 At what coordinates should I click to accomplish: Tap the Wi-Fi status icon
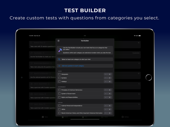135,36
